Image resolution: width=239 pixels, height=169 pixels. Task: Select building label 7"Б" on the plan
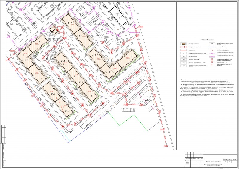[109, 72]
